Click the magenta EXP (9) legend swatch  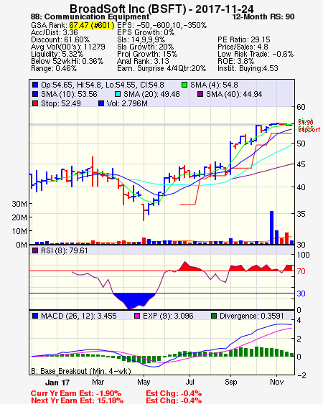(x=137, y=316)
